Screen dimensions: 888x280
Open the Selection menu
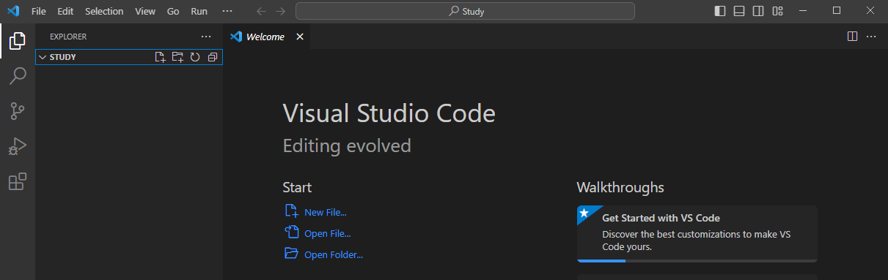[x=104, y=11]
